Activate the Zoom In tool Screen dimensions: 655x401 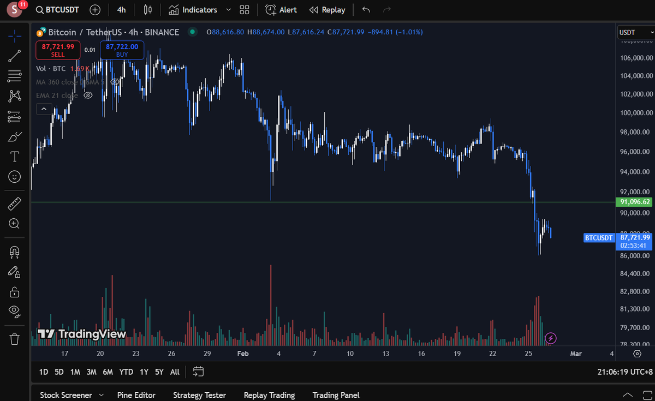click(14, 224)
